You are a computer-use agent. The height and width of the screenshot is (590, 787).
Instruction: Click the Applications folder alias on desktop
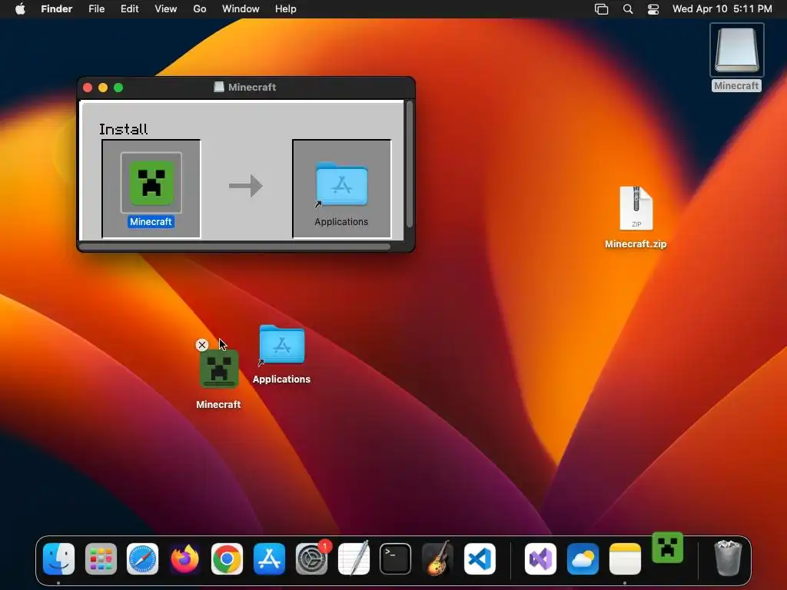(281, 345)
